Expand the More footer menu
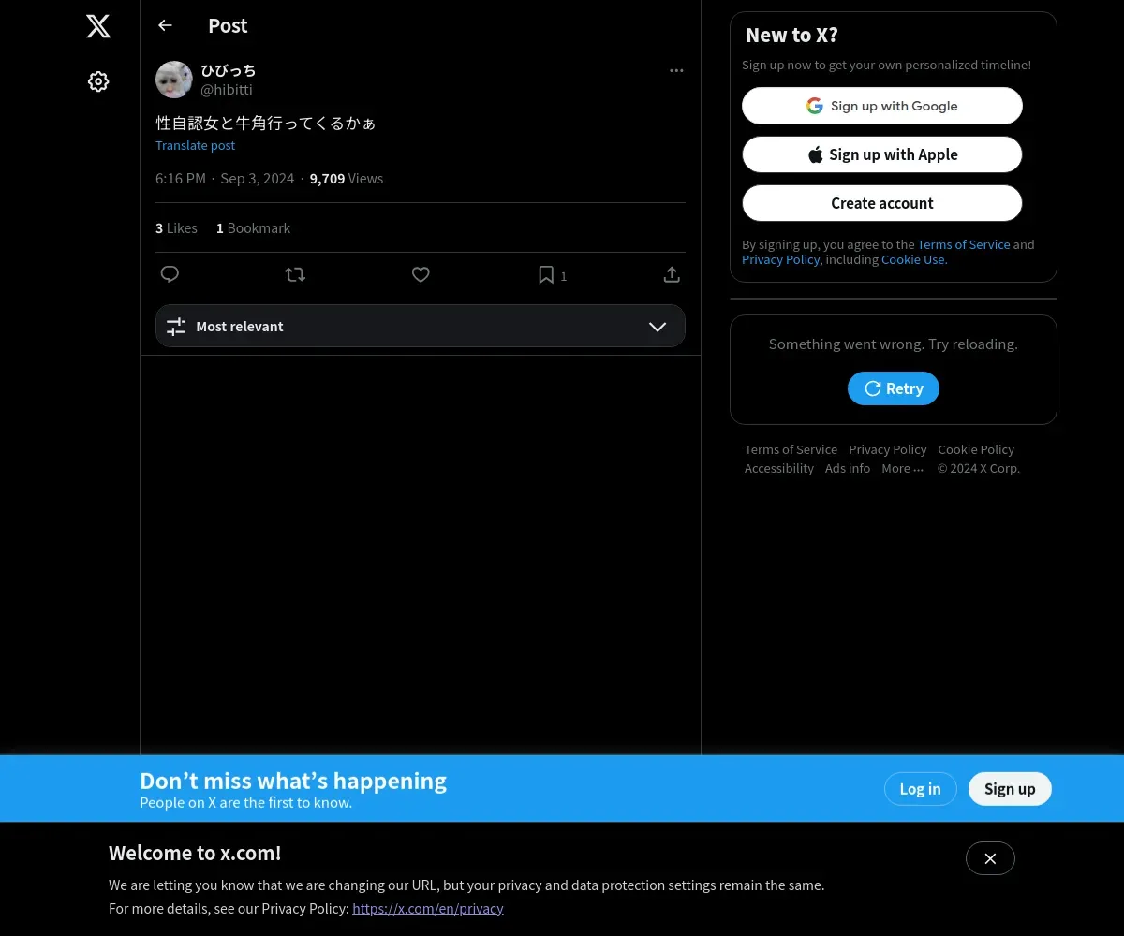 [x=902, y=468]
